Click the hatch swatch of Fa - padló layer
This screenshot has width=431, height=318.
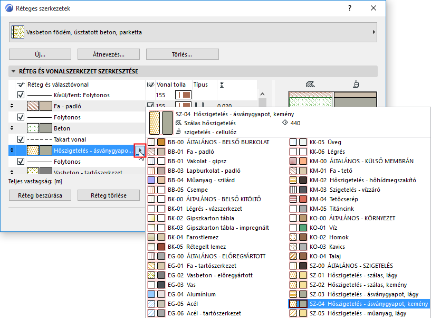click(x=33, y=106)
